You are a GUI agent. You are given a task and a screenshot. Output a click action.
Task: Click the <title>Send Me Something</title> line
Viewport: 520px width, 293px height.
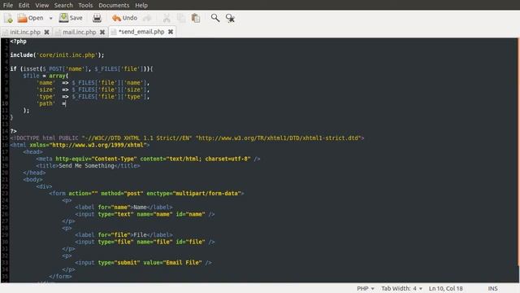88,166
